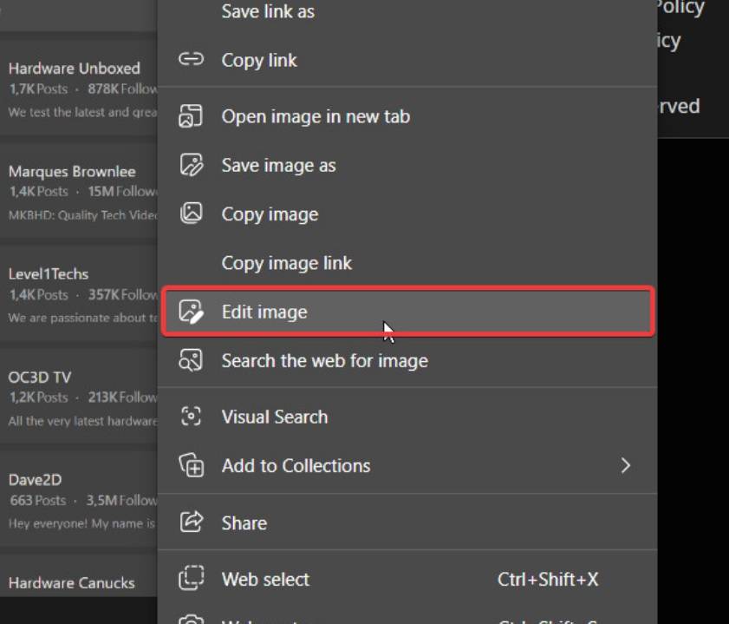Select the Web select menu entry

pos(265,579)
